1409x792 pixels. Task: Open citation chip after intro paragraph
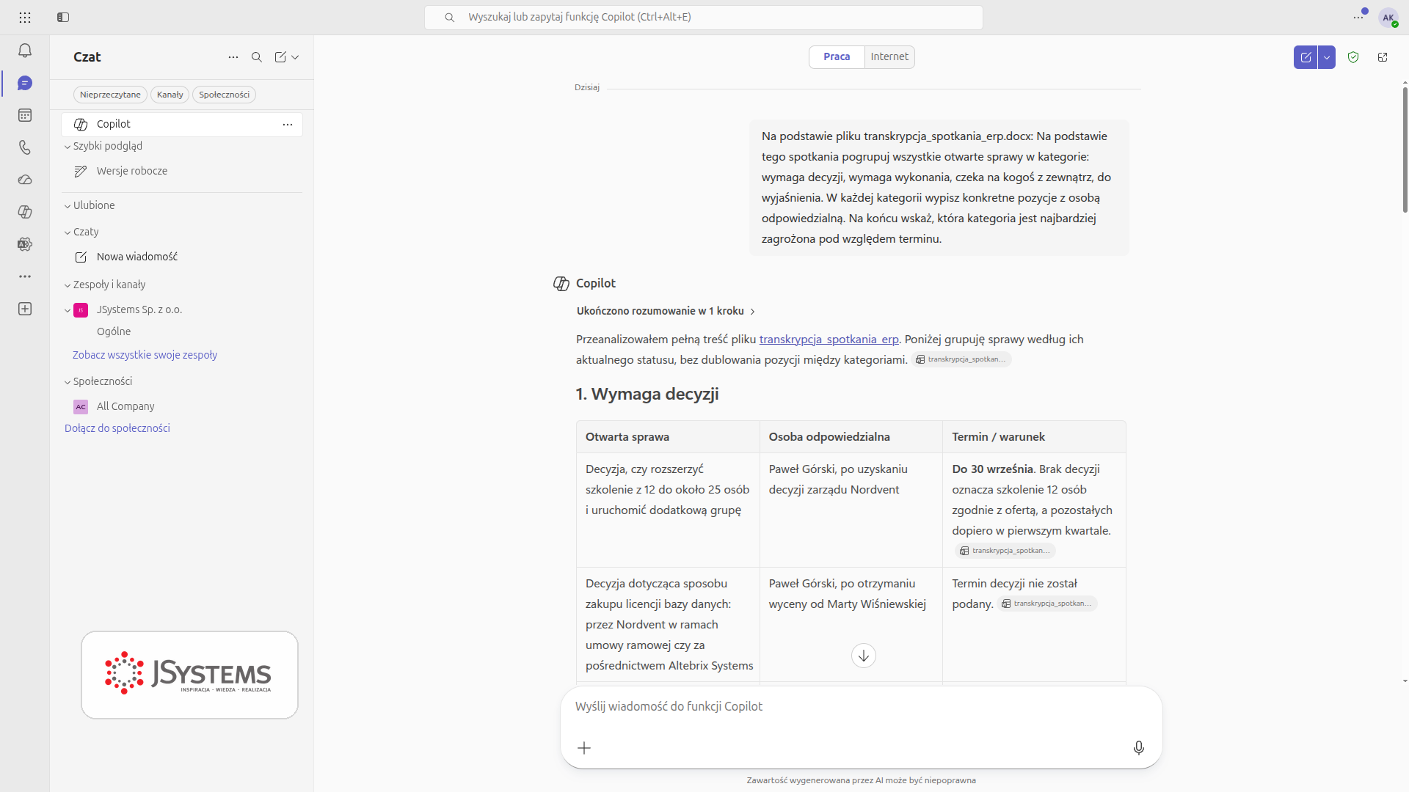(x=961, y=359)
